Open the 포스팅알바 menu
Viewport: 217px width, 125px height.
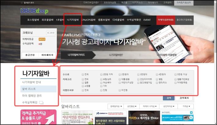point(33,20)
